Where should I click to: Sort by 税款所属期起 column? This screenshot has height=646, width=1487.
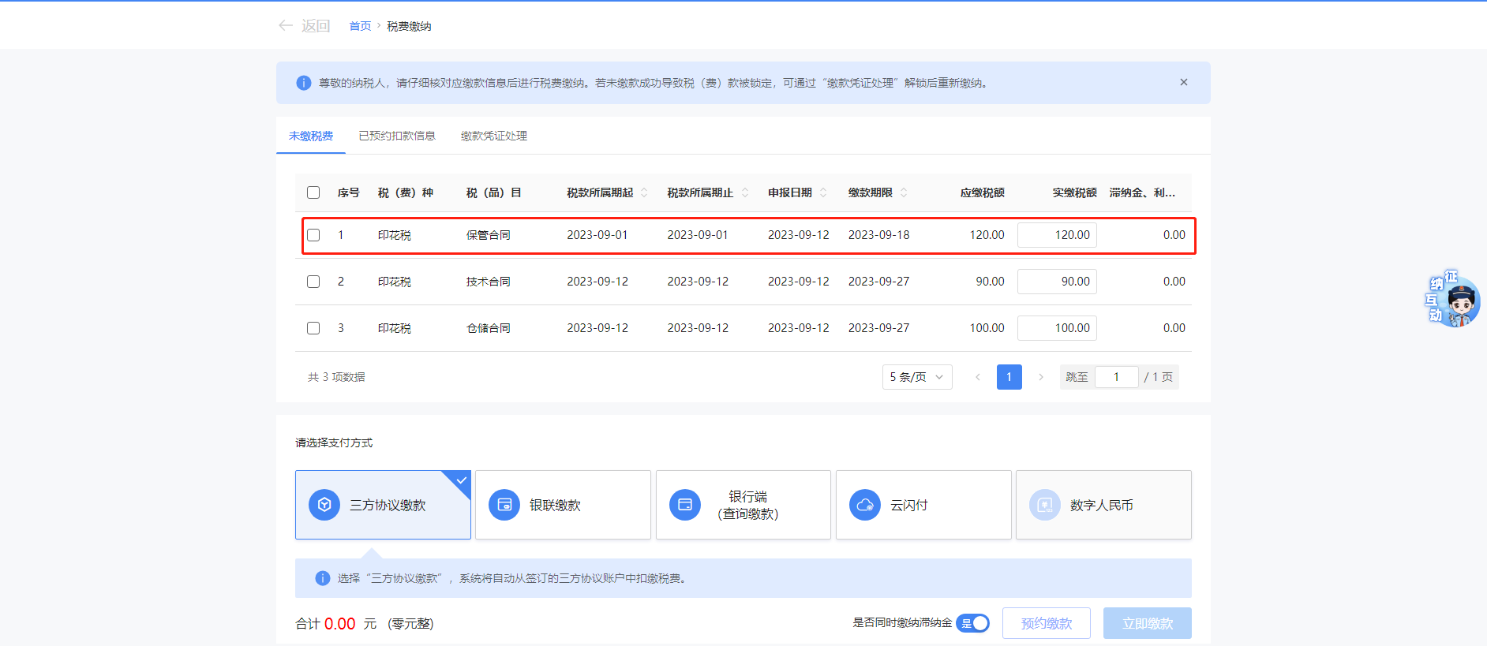pyautogui.click(x=644, y=192)
